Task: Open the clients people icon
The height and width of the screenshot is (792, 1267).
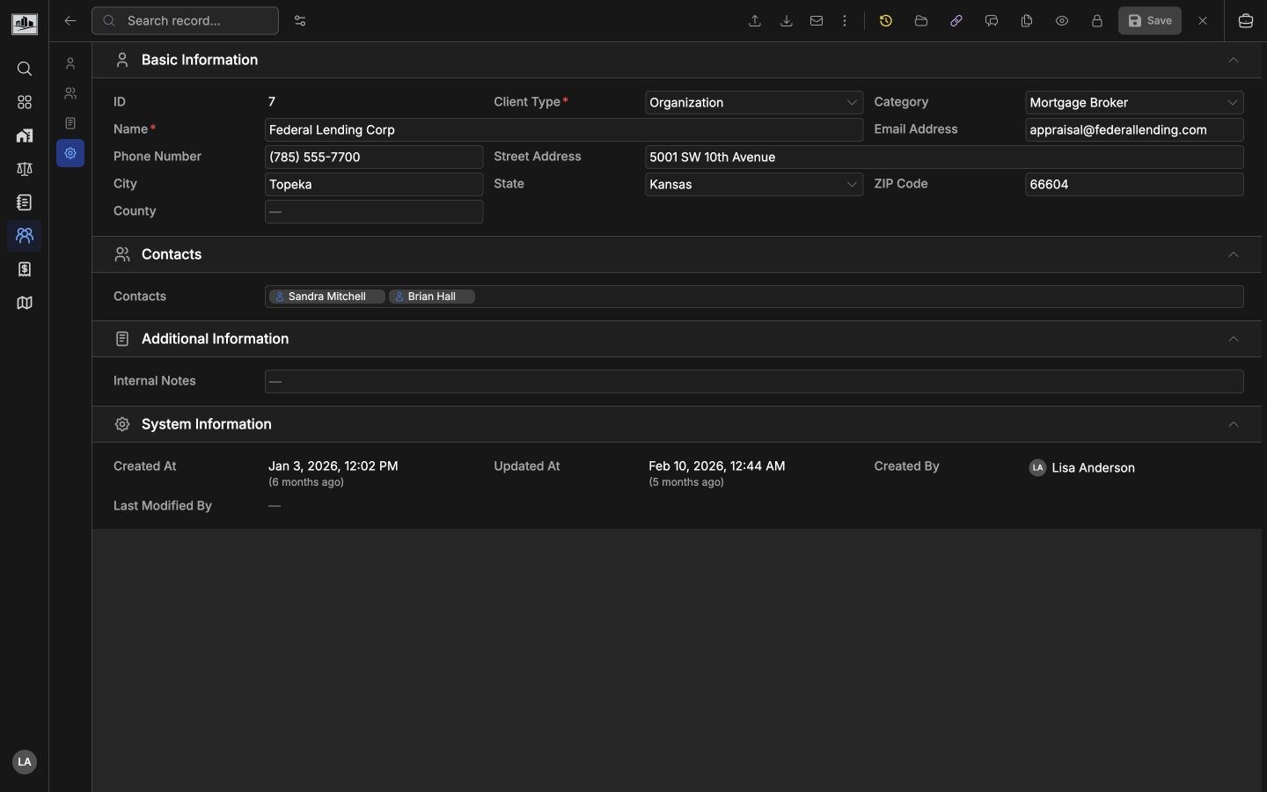Action: pyautogui.click(x=25, y=236)
